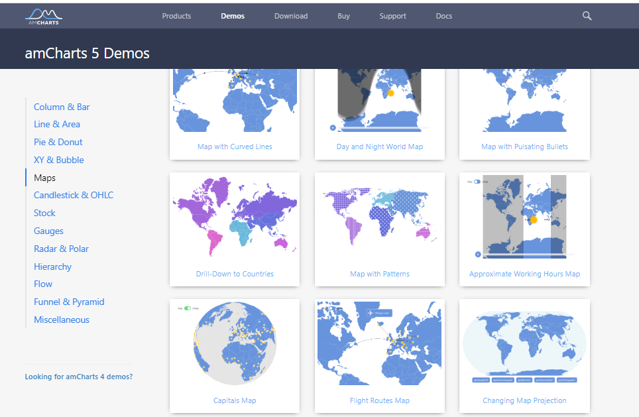Open XY & Bubble demos
The height and width of the screenshot is (417, 639).
pyautogui.click(x=59, y=160)
